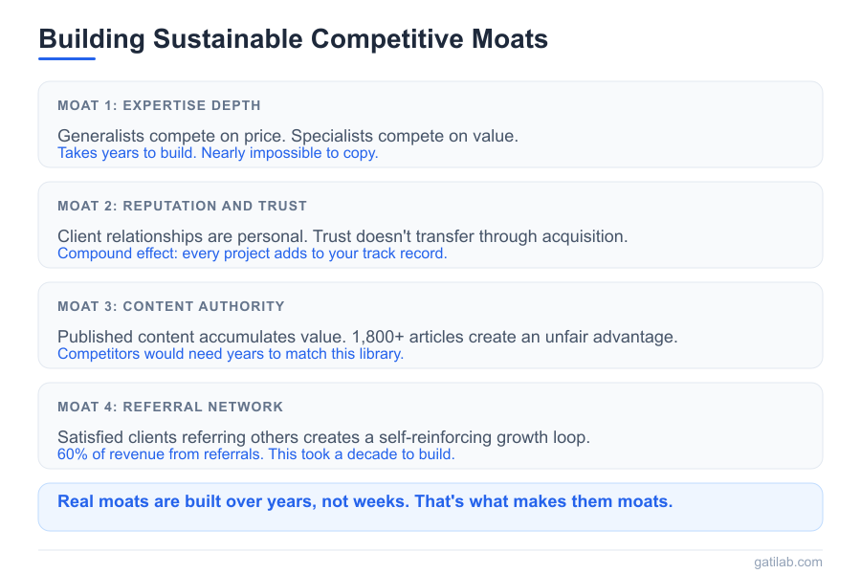Select the "MOAT 3: CONTENT AUTHORITY" heading
Viewport: 861px width, 574px height.
tap(171, 306)
